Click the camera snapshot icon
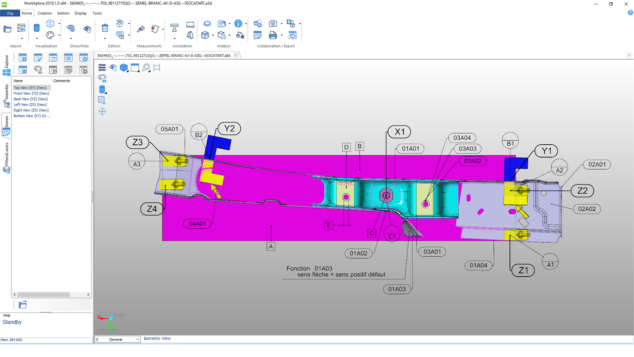Viewport: 634px width, 357px height. pos(273,23)
